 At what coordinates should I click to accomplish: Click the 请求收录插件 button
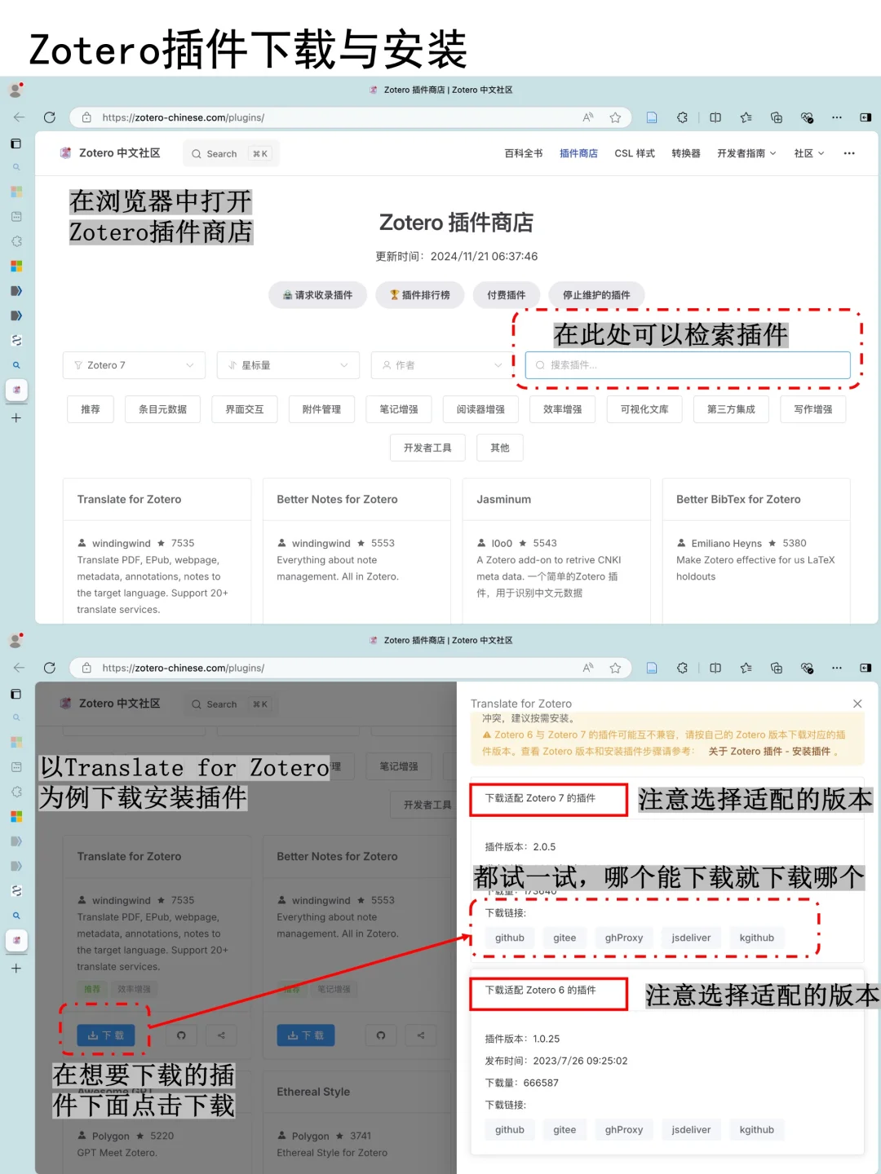click(x=317, y=295)
